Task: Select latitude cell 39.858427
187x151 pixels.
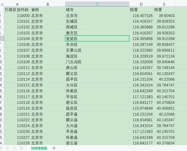Action: click(x=164, y=44)
